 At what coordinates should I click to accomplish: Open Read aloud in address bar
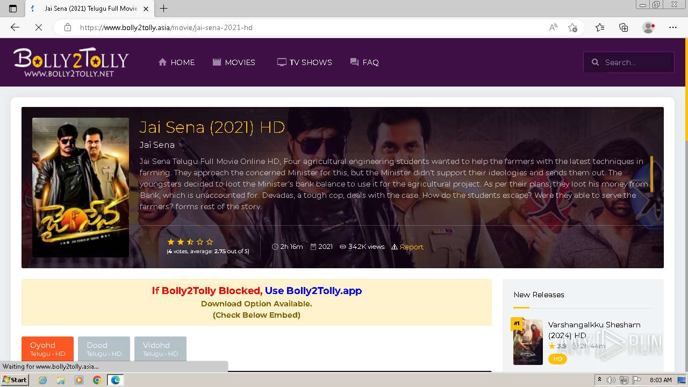click(553, 27)
